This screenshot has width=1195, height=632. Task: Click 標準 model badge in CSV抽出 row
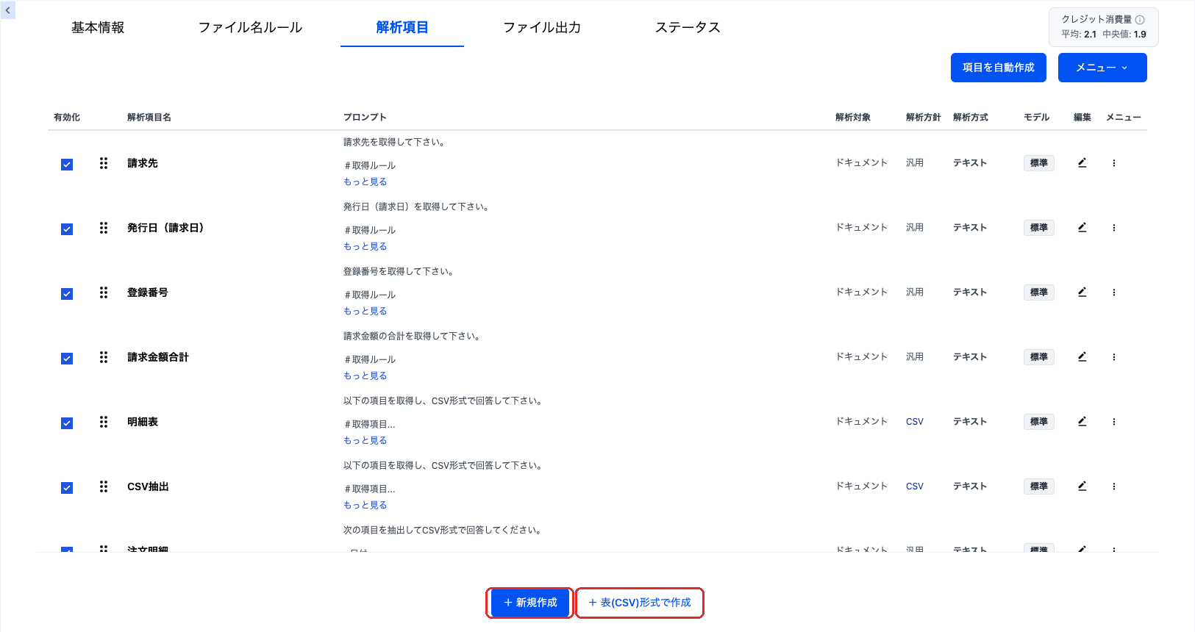click(1039, 486)
